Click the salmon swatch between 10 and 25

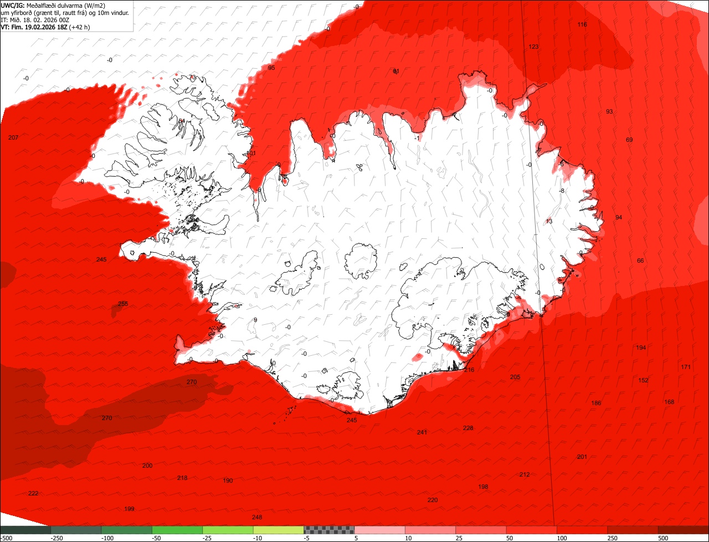(x=430, y=530)
